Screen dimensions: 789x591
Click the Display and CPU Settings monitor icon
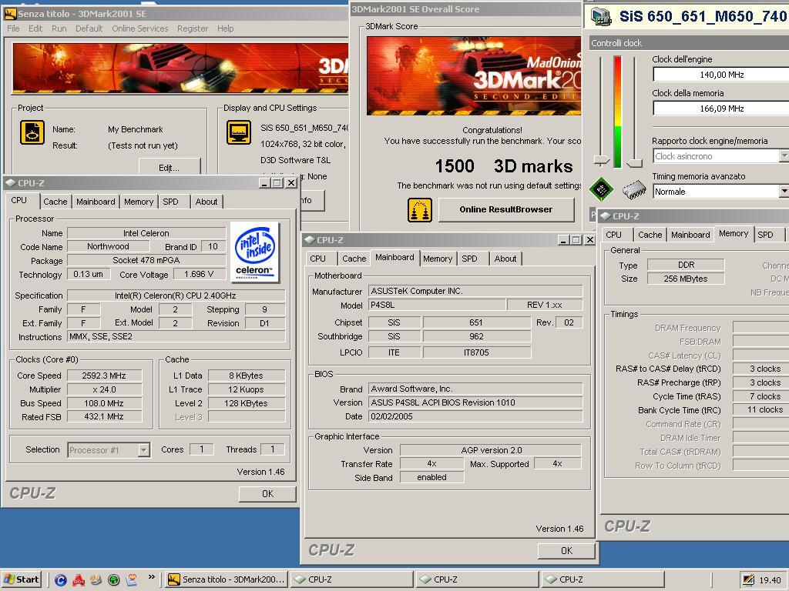pos(239,132)
